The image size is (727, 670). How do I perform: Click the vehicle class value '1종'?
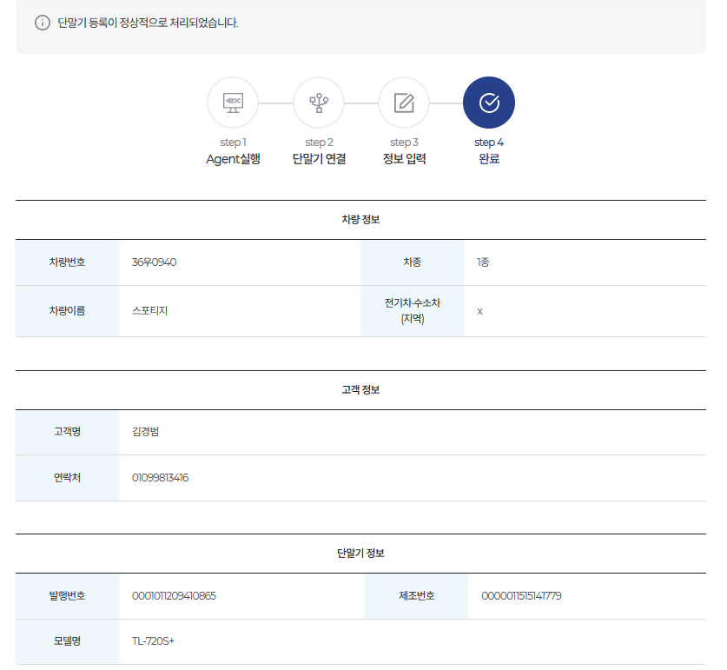pos(483,262)
